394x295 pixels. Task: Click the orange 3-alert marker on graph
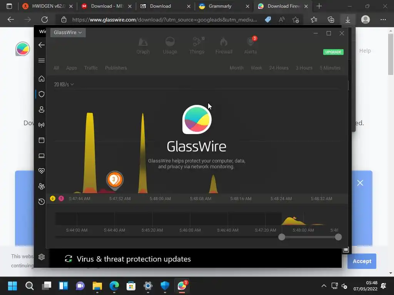point(115,180)
